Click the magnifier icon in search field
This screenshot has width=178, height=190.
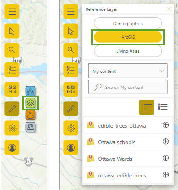click(x=98, y=87)
